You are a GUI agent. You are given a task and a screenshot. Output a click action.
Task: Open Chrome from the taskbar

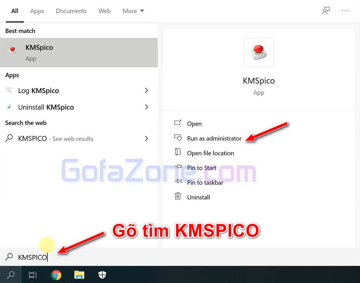point(56,275)
